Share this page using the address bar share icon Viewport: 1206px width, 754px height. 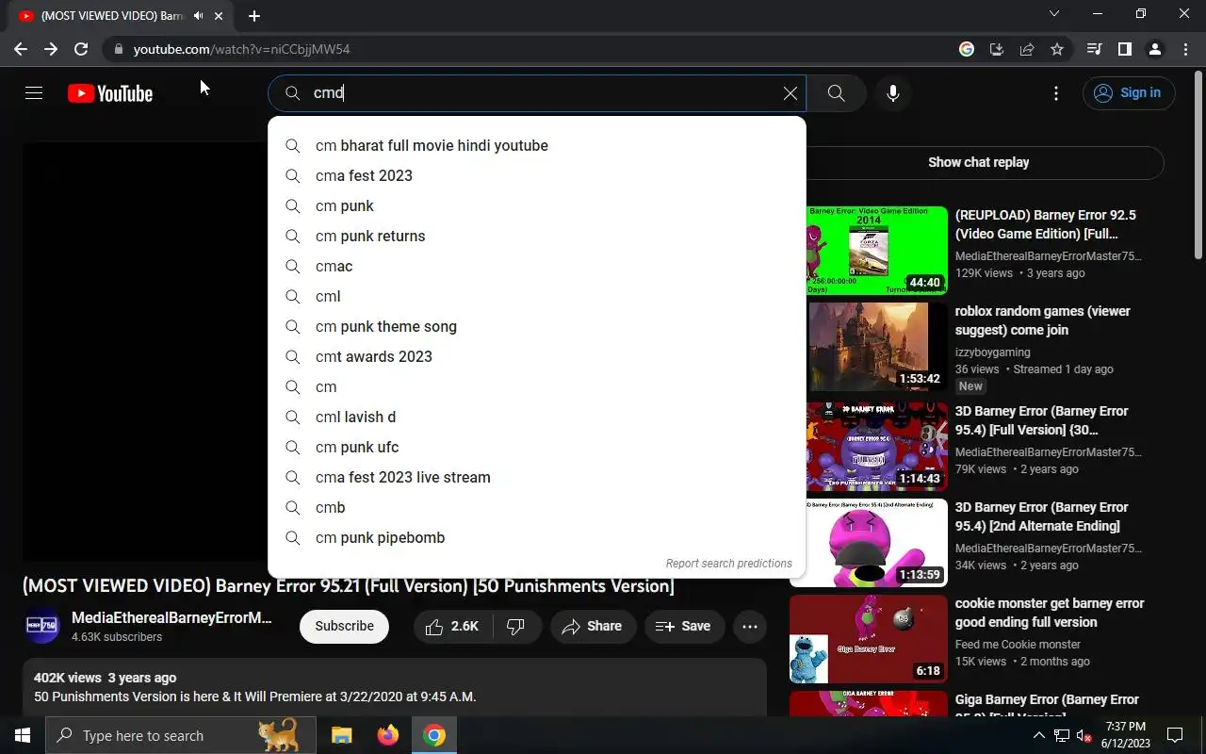point(1027,49)
